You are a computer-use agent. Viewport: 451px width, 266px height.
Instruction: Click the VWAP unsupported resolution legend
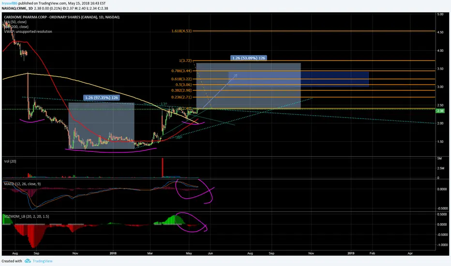pos(28,31)
